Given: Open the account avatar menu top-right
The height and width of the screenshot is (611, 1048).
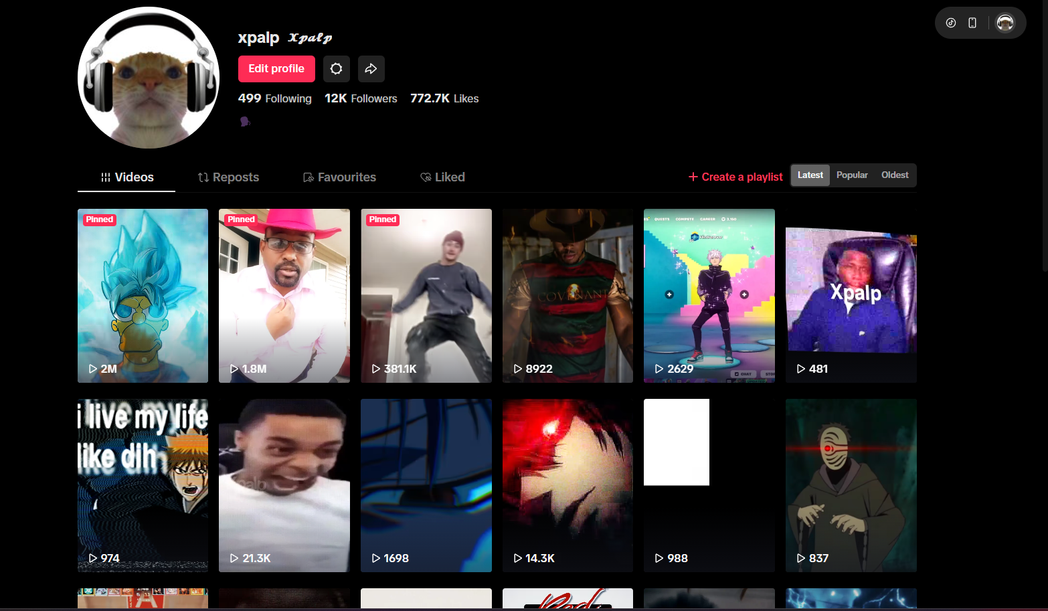Looking at the screenshot, I should point(1005,23).
